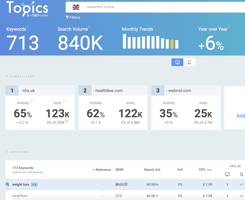Click the SERP column header
This screenshot has width=245, height=200.
(x=119, y=170)
